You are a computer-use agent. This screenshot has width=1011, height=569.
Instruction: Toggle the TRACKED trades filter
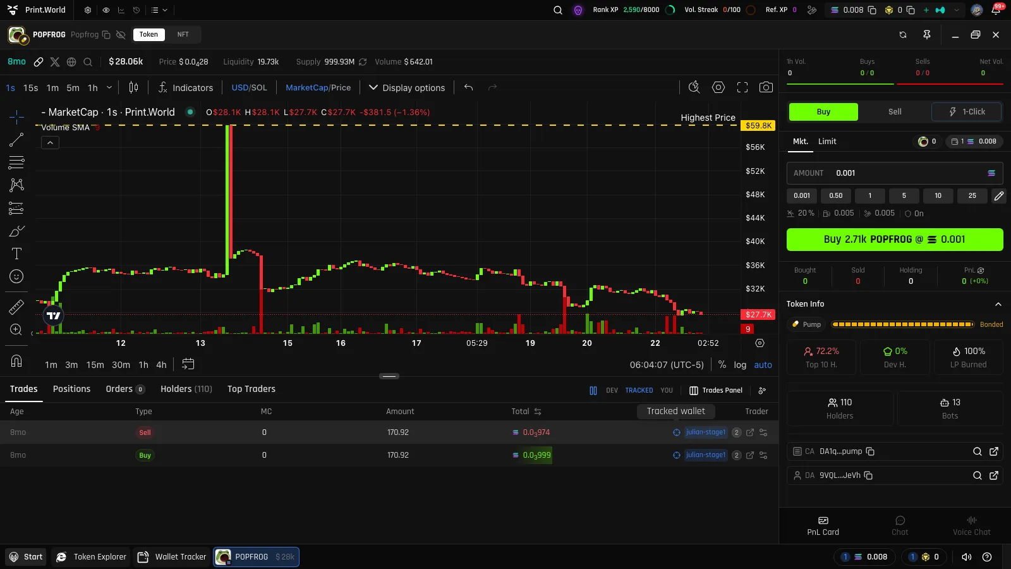[x=639, y=391]
